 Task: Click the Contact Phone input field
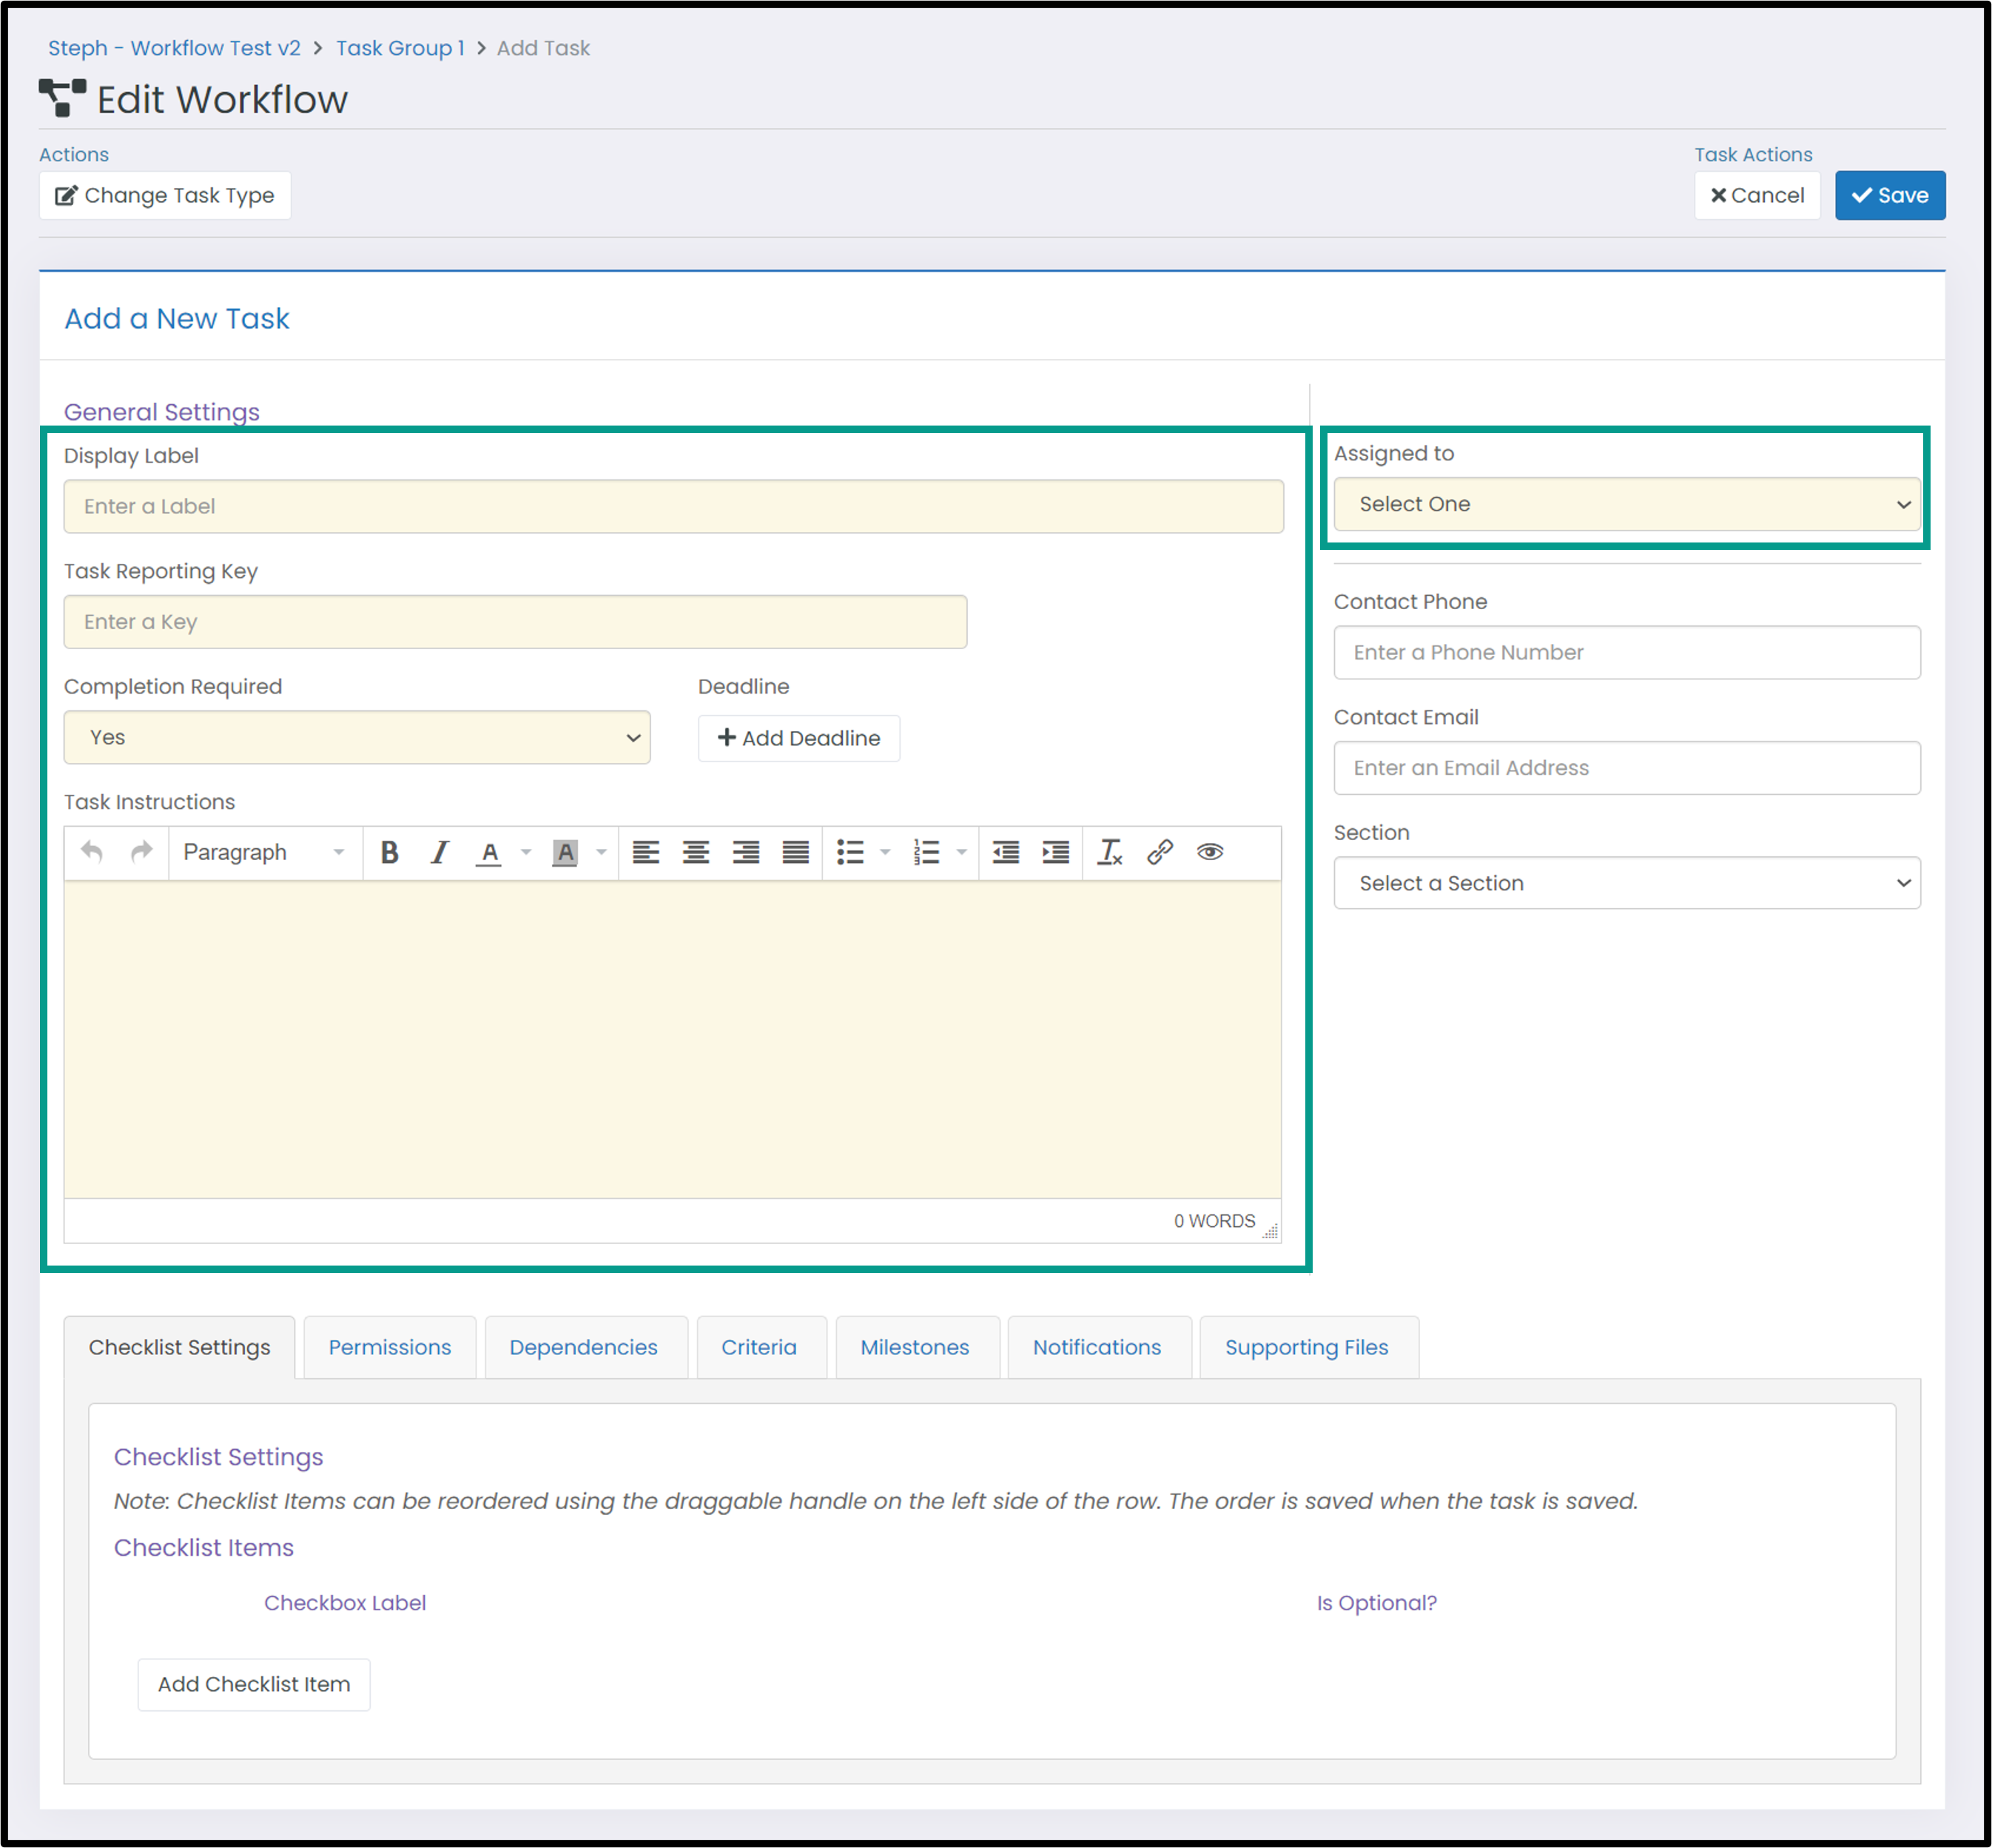[1627, 652]
